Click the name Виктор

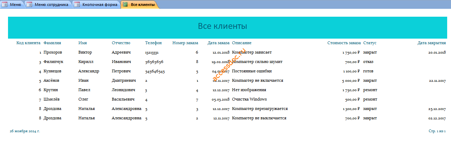(x=85, y=52)
